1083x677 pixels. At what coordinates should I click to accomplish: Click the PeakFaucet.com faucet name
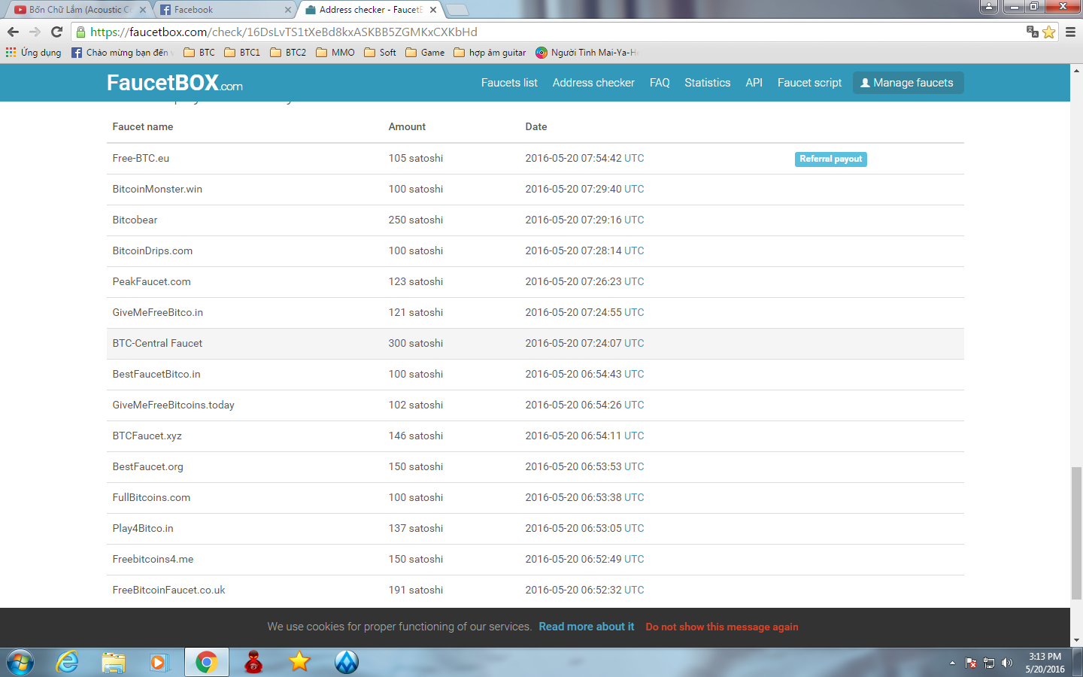coord(151,281)
